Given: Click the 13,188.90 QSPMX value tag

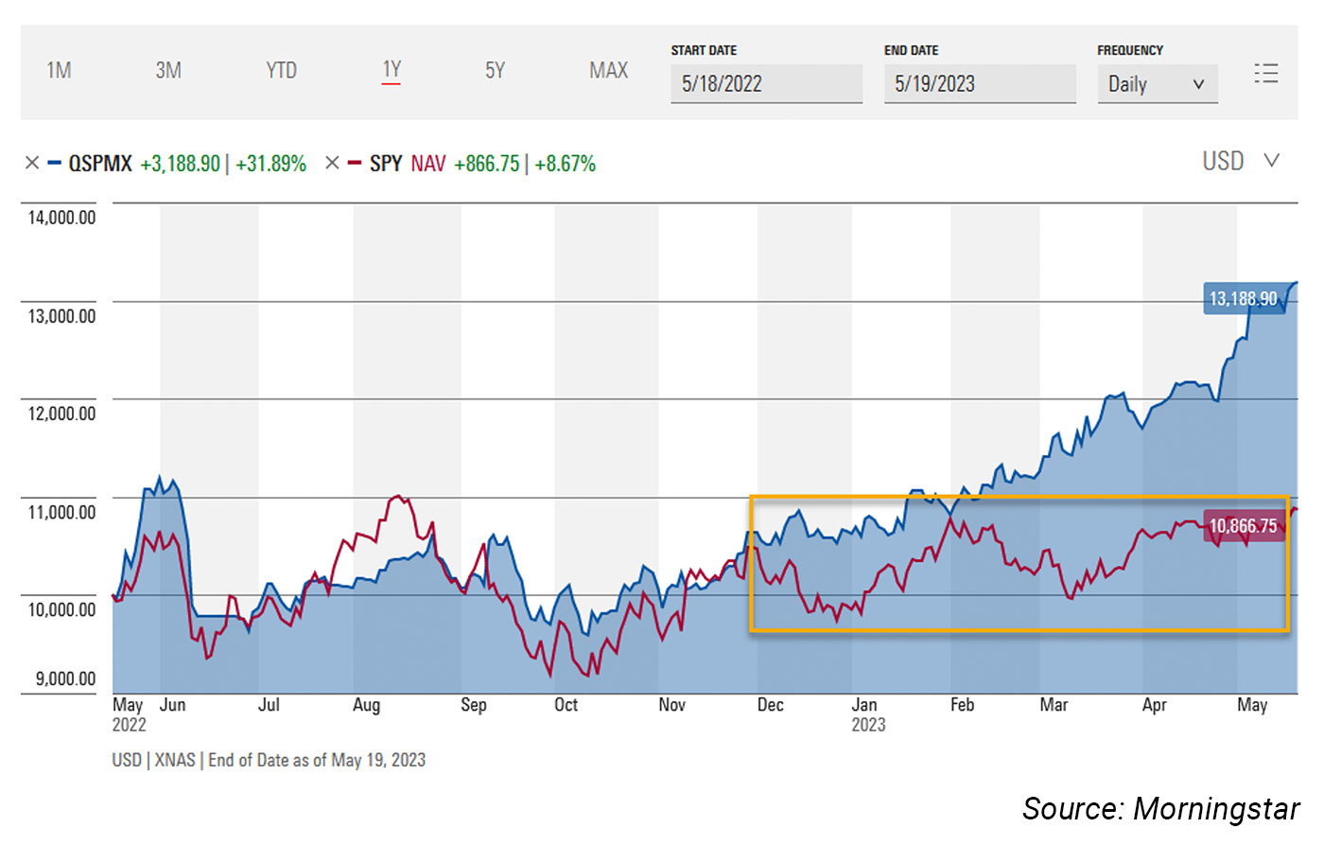Looking at the screenshot, I should click(x=1243, y=299).
